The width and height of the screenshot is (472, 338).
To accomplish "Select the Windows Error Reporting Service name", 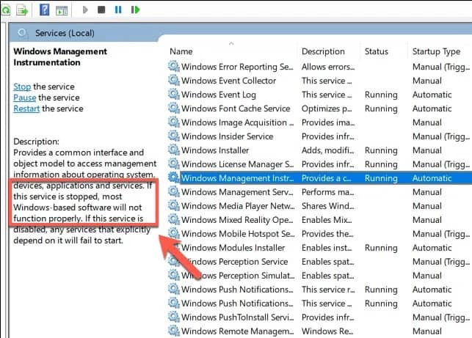I will coord(237,67).
